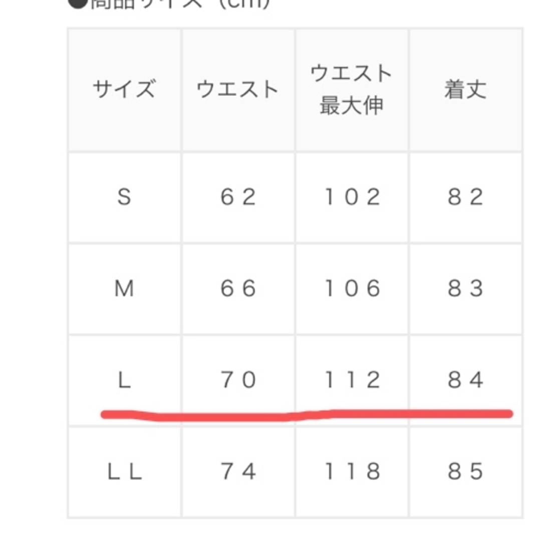This screenshot has width=541, height=541.
Task: Click the red underline beneath L row
Action: click(x=307, y=415)
